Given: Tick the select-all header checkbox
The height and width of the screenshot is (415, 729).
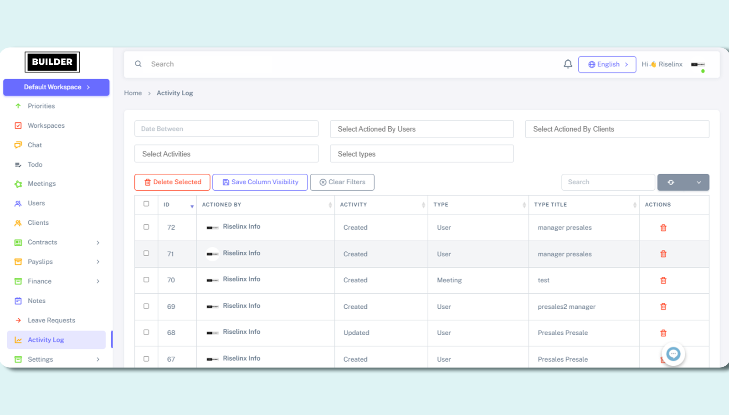Looking at the screenshot, I should click(x=146, y=204).
